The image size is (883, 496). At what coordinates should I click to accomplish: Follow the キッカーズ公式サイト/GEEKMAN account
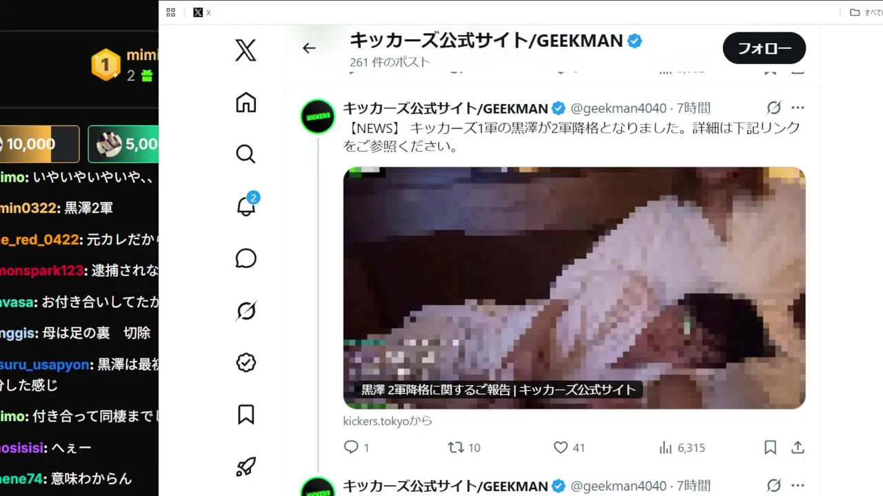pyautogui.click(x=764, y=48)
